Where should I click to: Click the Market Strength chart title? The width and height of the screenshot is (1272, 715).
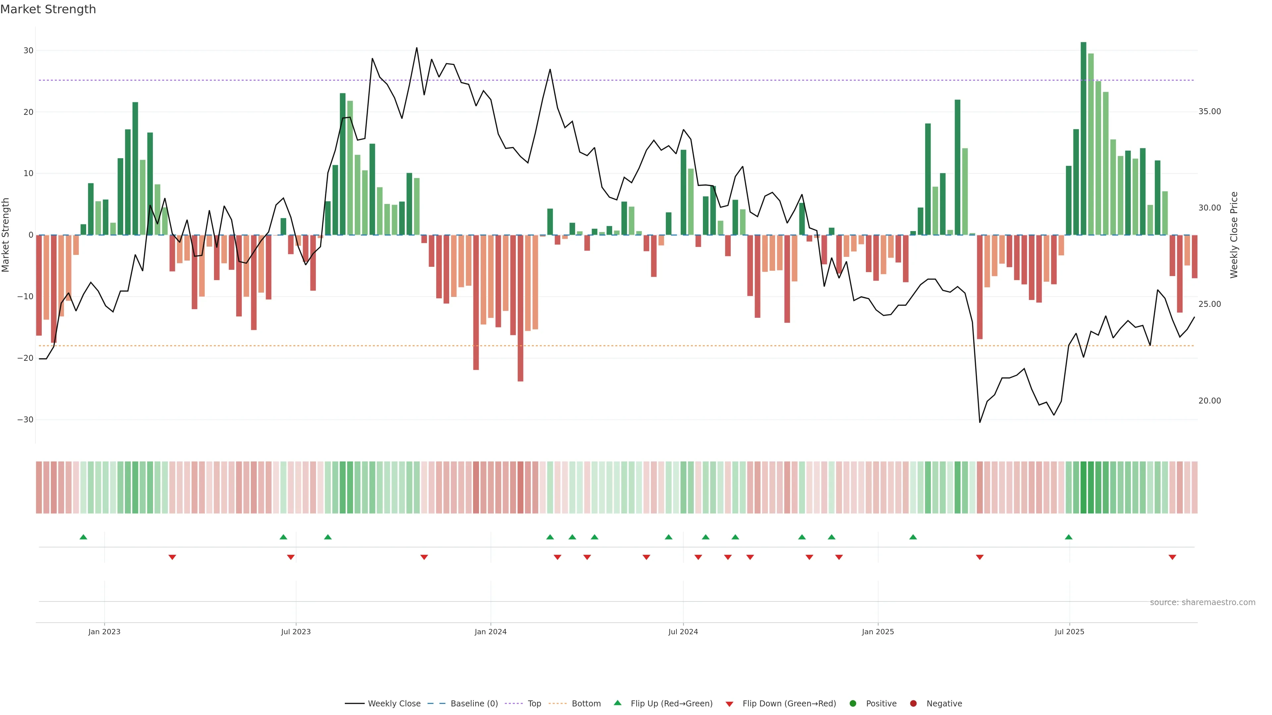pyautogui.click(x=48, y=9)
